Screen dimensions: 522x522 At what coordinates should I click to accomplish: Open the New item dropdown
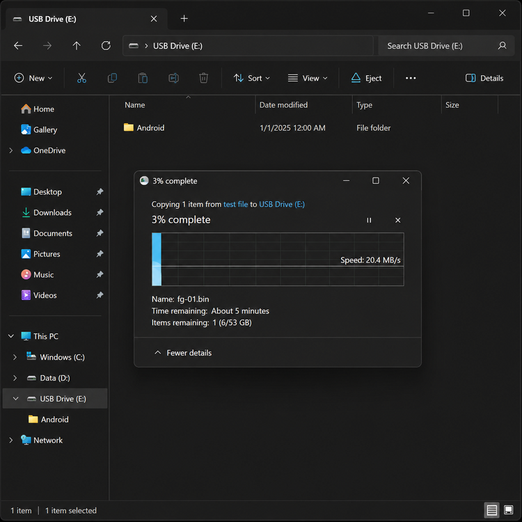tap(33, 78)
